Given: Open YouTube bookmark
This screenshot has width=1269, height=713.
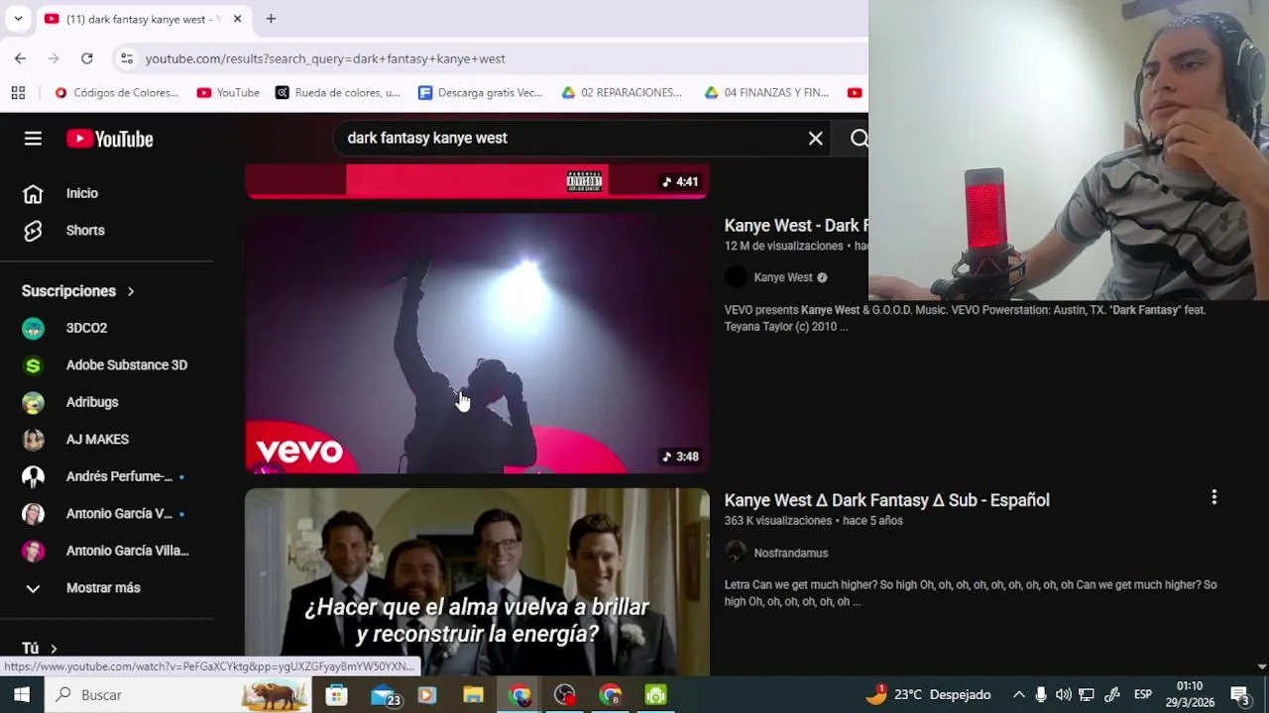Looking at the screenshot, I should [x=228, y=92].
